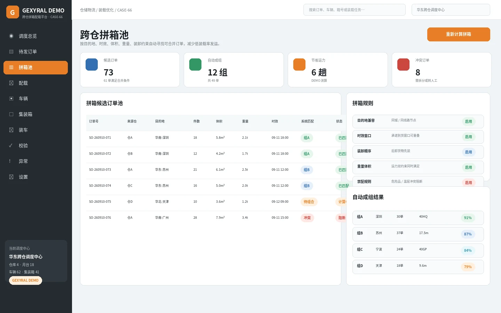
Task: Click the 时效 column header
Action: point(275,121)
